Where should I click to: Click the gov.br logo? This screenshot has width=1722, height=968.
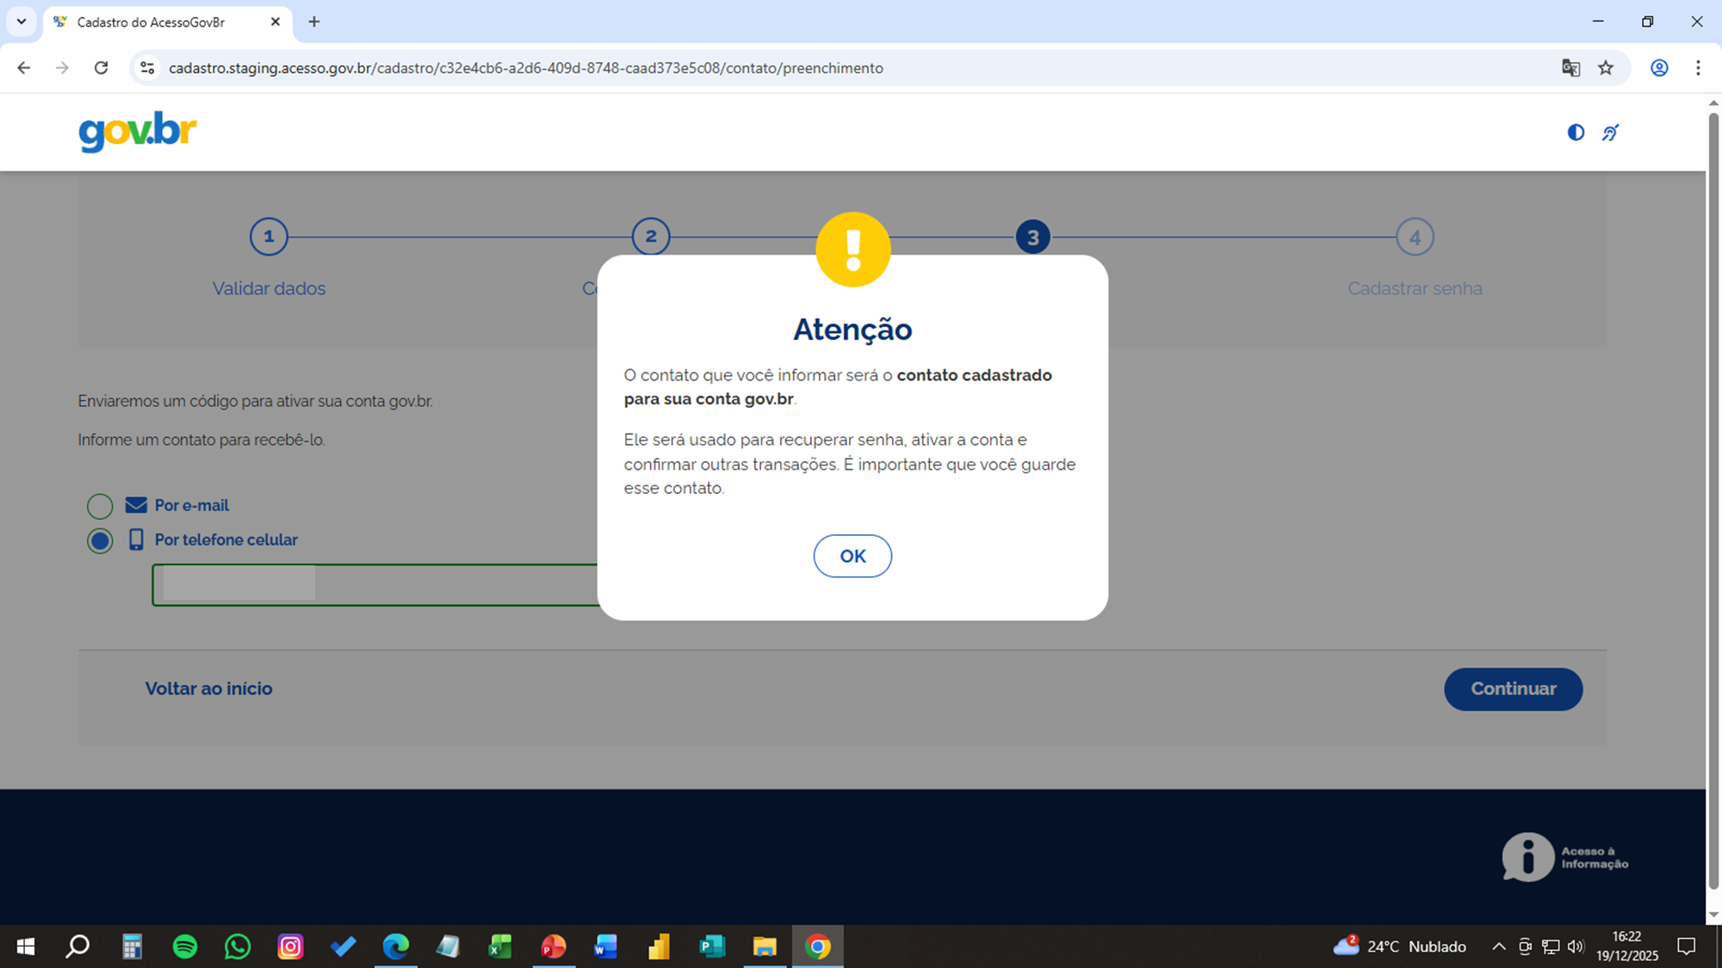pyautogui.click(x=138, y=132)
